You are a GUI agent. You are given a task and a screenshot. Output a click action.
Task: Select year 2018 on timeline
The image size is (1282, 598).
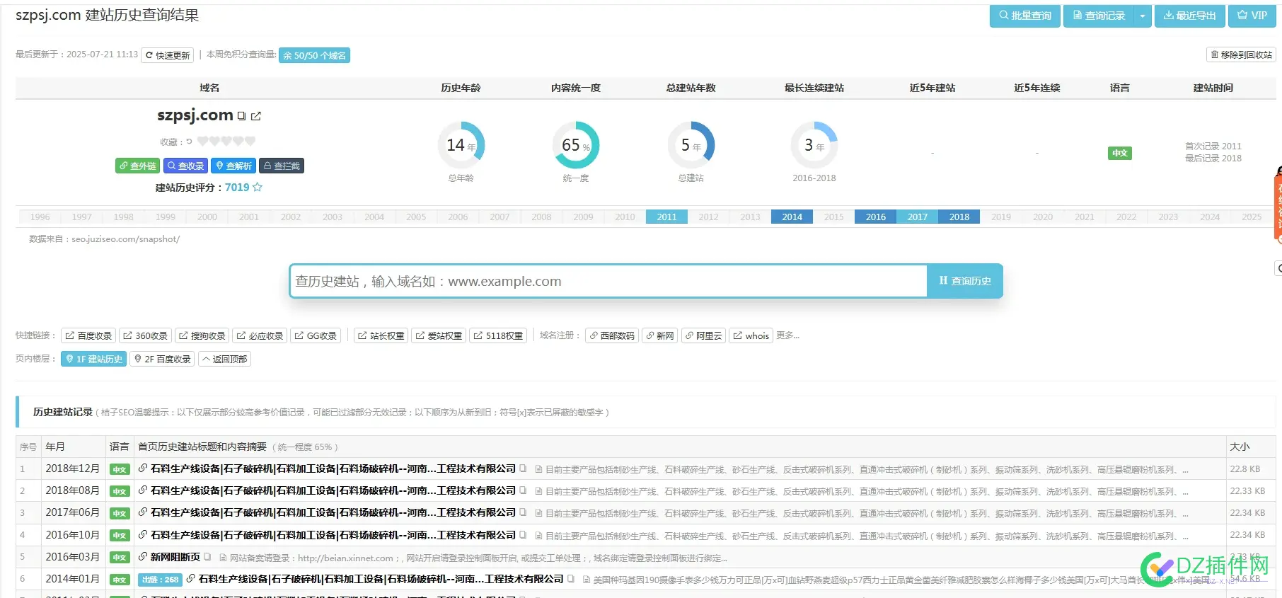pos(959,217)
